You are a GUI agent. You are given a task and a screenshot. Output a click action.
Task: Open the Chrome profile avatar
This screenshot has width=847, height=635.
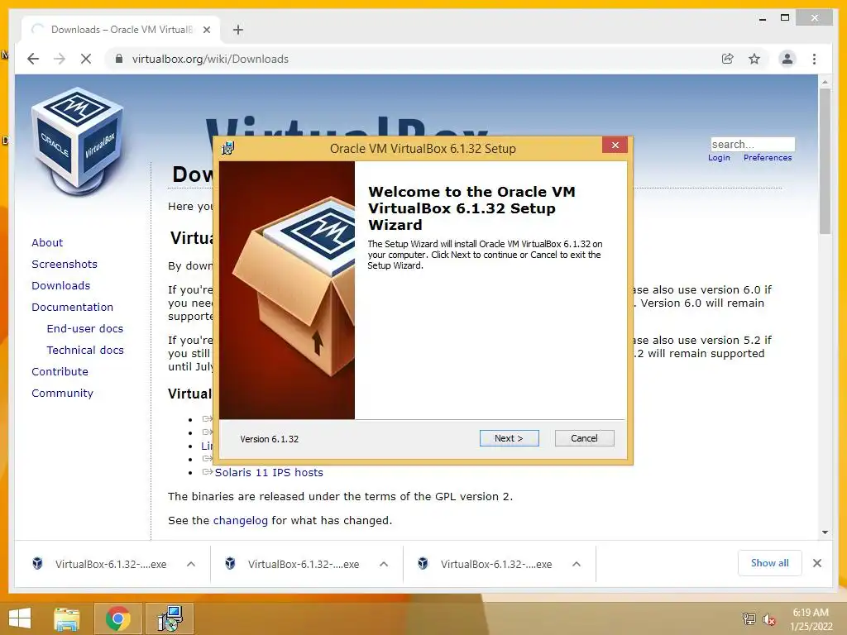[787, 59]
